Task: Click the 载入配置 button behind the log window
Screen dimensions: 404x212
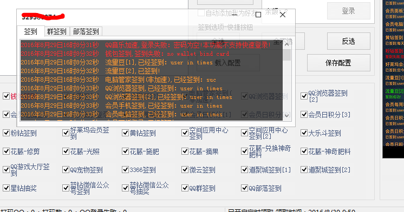Action: click(x=228, y=63)
